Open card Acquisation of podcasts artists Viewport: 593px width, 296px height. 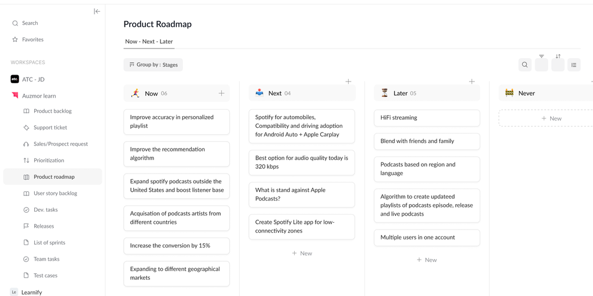click(177, 218)
